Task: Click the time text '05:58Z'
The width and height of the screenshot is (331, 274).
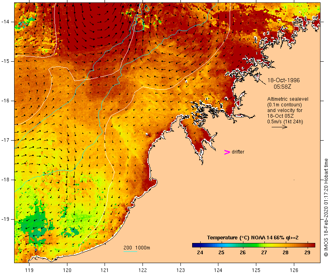Action: coord(282,87)
